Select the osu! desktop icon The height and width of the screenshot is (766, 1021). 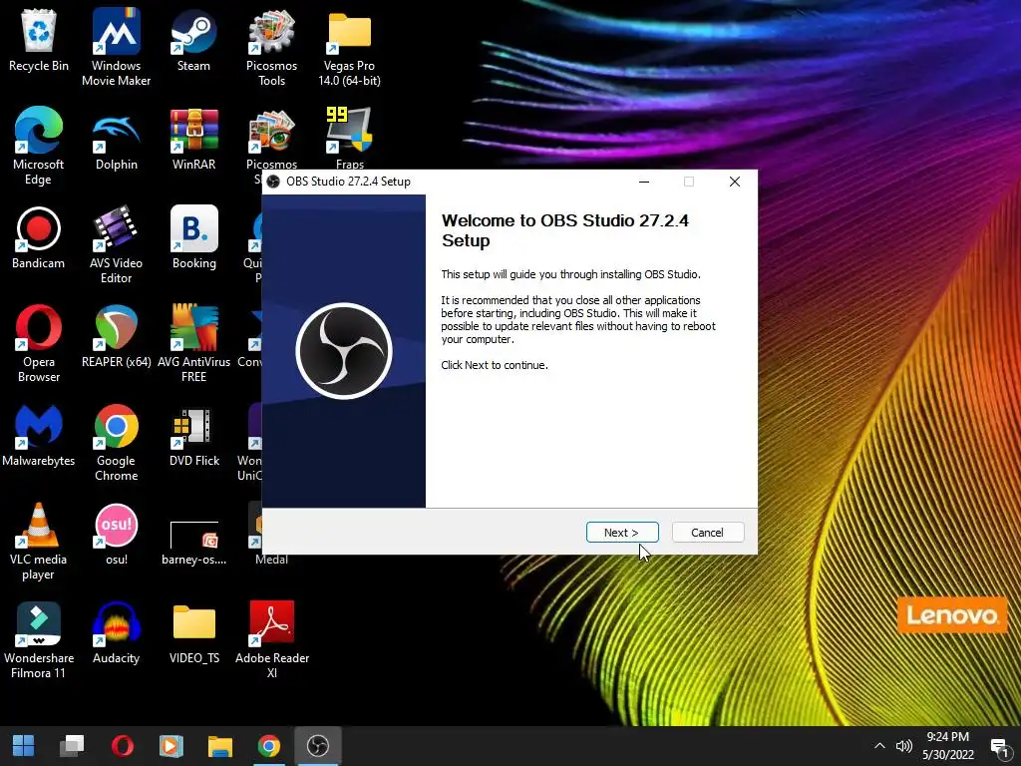tap(116, 536)
